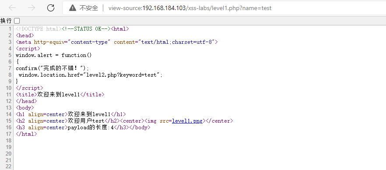Click line number 1 in the gutter
The image size is (386, 170).
(x=10, y=29)
